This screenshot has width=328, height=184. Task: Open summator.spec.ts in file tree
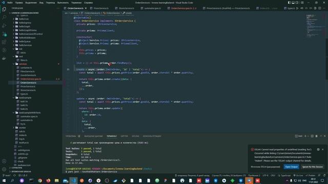coord(29,117)
